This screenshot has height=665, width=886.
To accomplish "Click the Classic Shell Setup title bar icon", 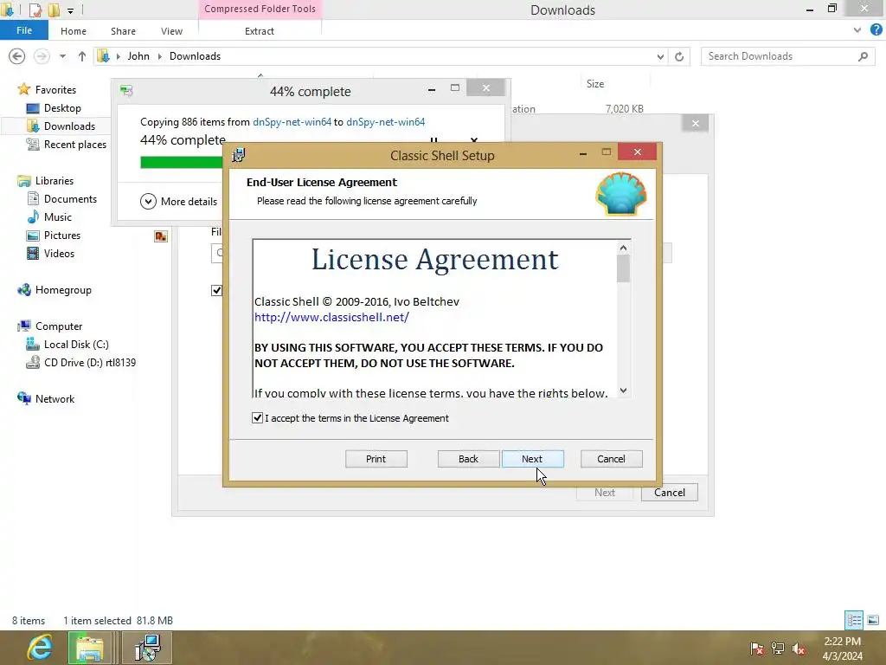I will (x=239, y=155).
